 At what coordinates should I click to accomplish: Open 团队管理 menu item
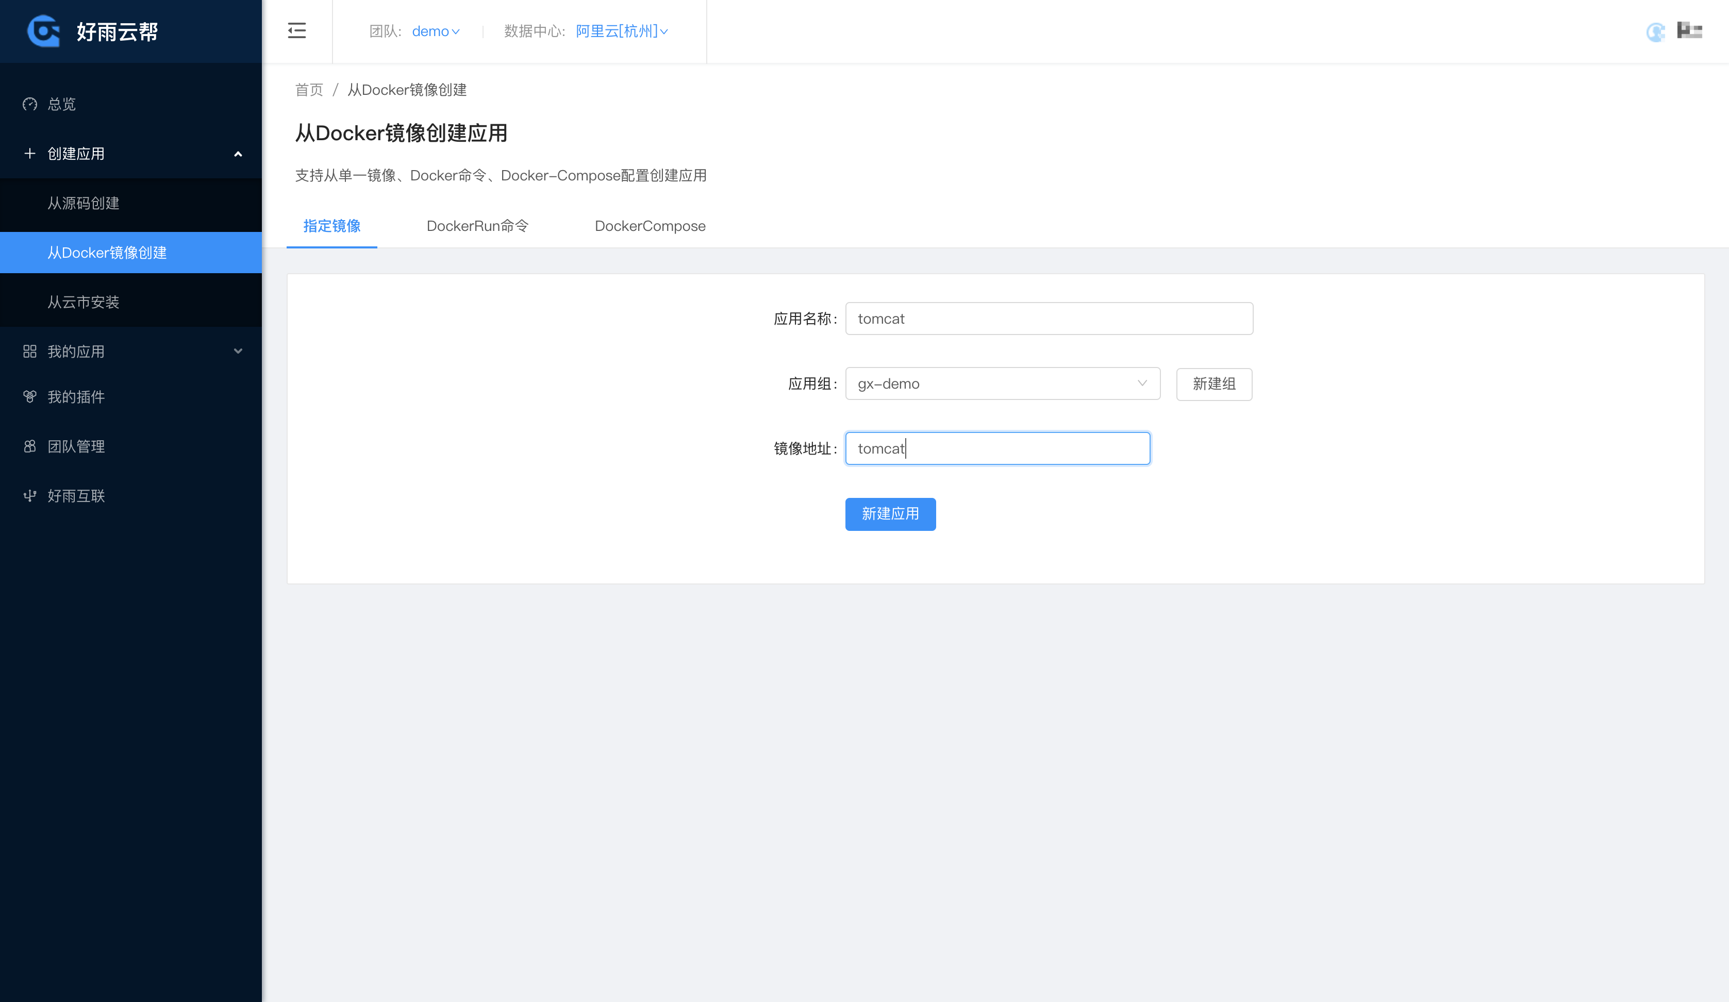(x=131, y=446)
